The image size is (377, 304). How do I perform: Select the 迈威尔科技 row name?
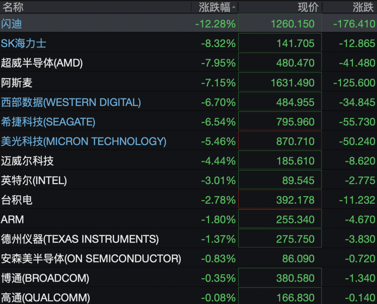pos(27,161)
